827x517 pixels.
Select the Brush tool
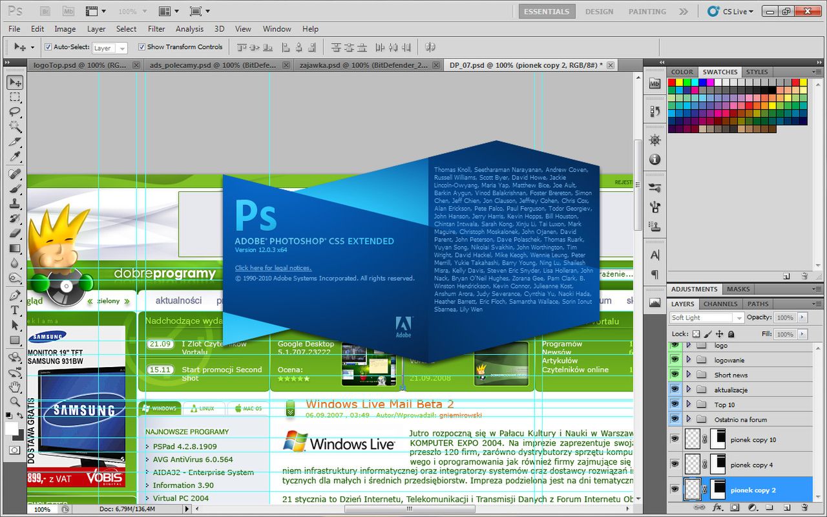(15, 189)
